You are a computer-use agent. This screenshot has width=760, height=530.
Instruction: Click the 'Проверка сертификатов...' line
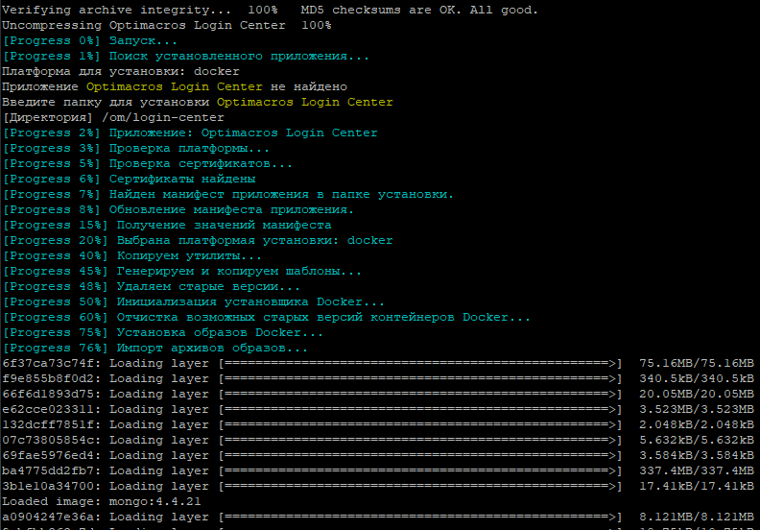point(148,164)
